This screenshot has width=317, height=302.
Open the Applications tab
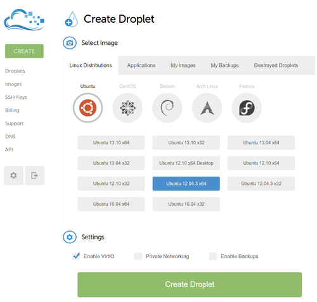[141, 65]
